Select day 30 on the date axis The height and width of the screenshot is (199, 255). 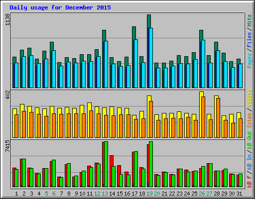click(x=232, y=194)
